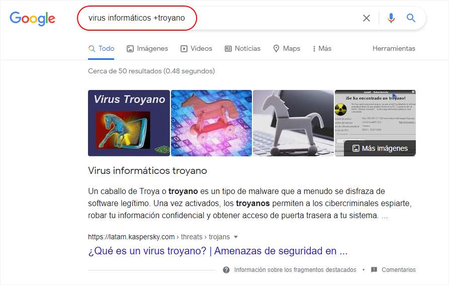Expand the arrow next to kaspersky trojans URL
This screenshot has height=285, width=449.
point(236,237)
